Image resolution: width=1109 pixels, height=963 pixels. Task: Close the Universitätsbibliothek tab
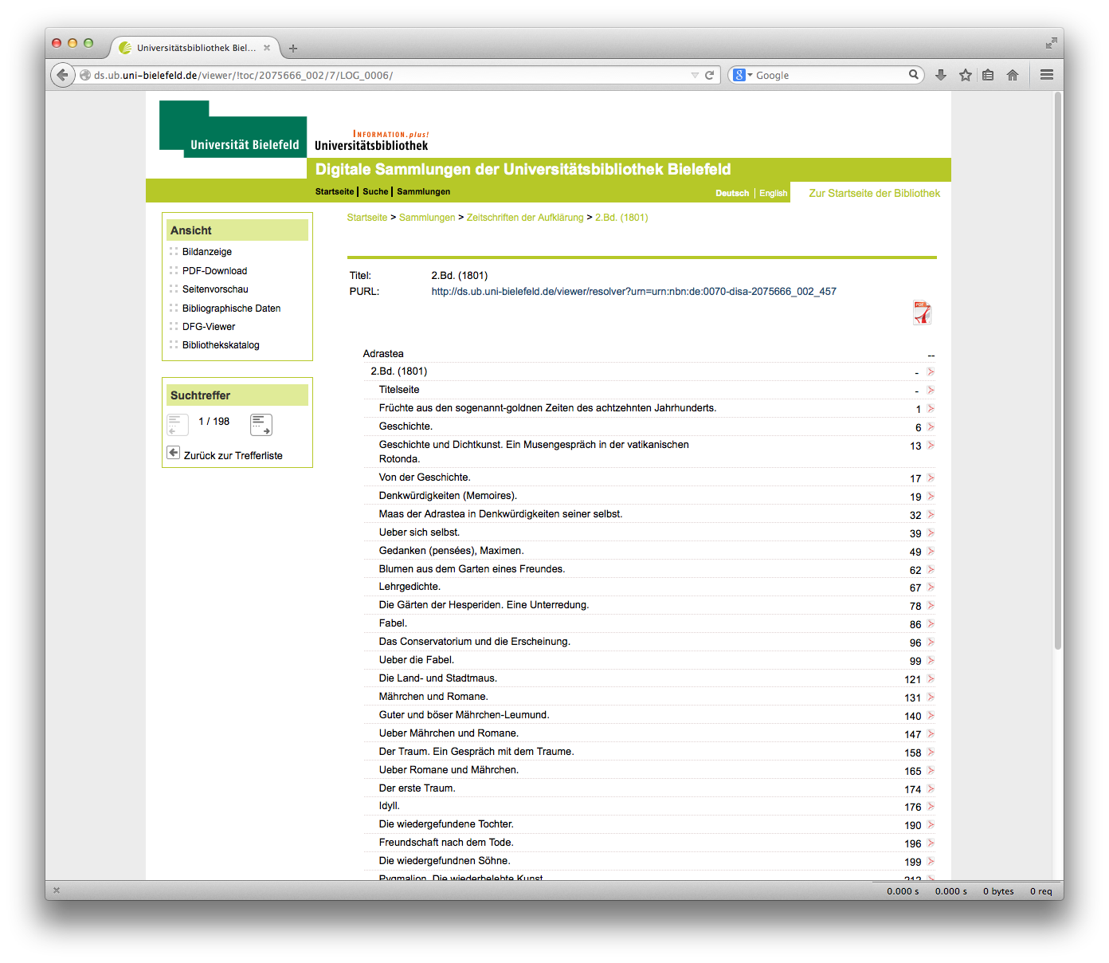267,48
